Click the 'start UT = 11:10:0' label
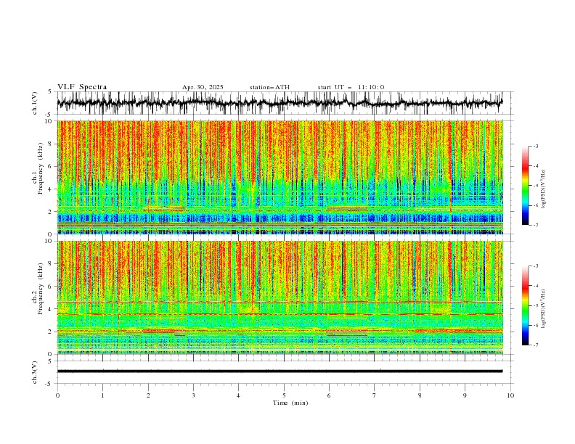The height and width of the screenshot is (444, 575). 351,87
